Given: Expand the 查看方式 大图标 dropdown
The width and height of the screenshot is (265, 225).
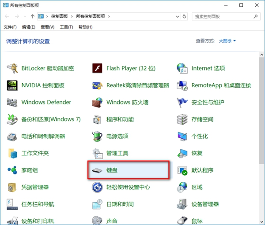Looking at the screenshot, I should click(227, 41).
